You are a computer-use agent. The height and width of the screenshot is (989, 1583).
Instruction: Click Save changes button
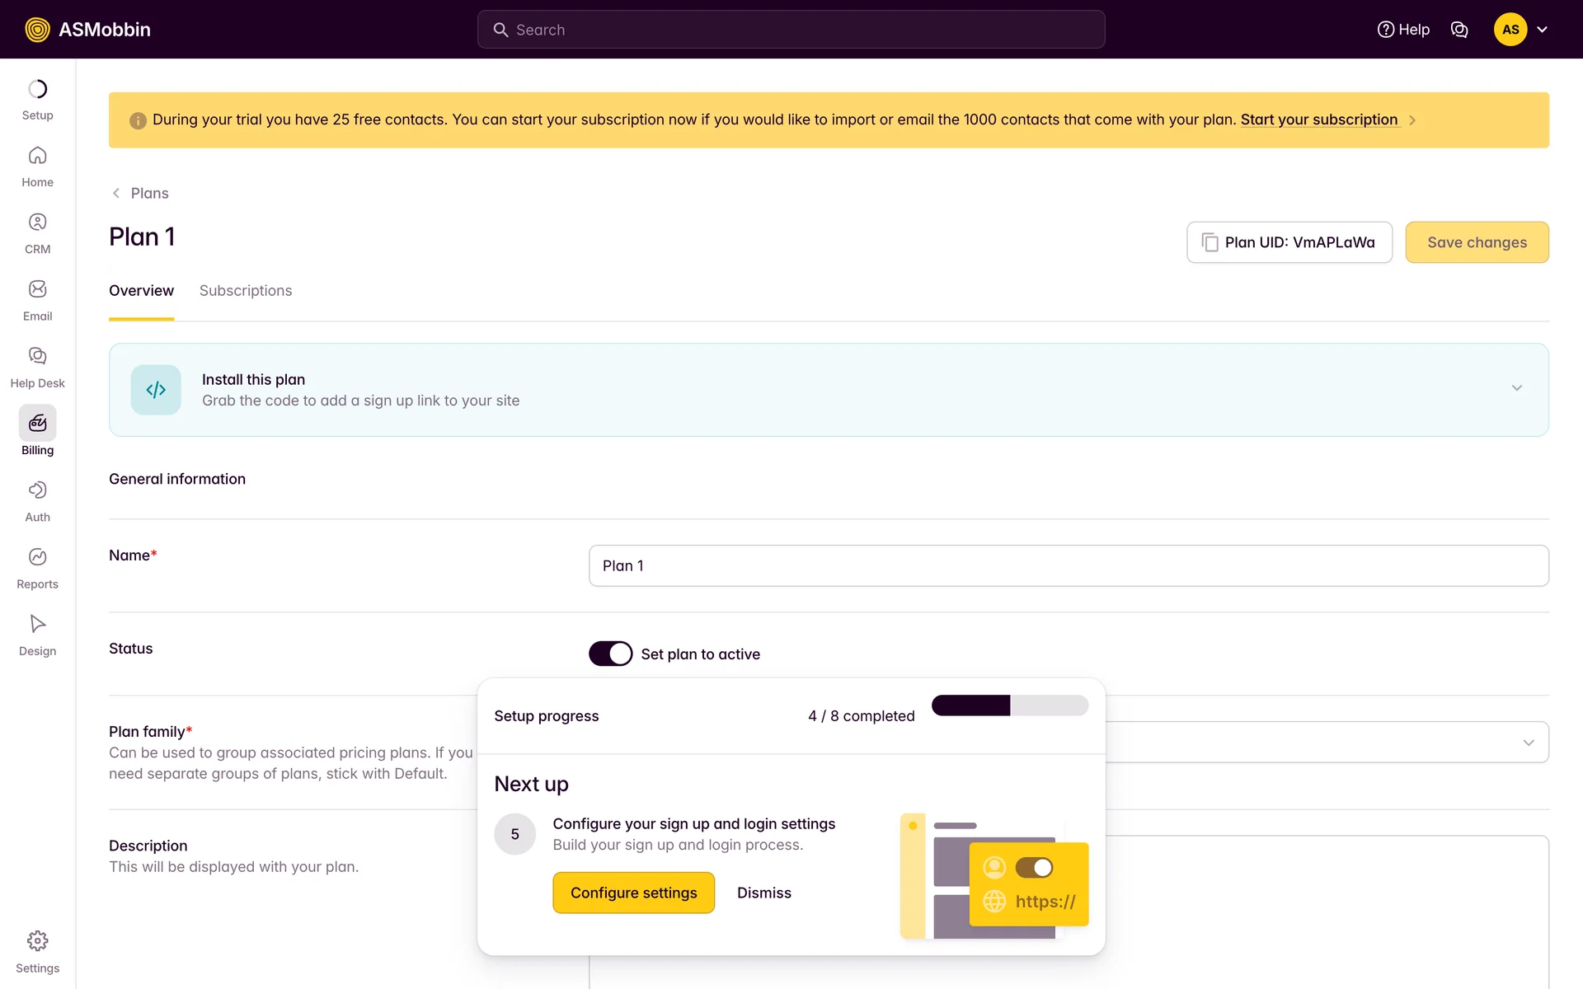click(x=1476, y=242)
